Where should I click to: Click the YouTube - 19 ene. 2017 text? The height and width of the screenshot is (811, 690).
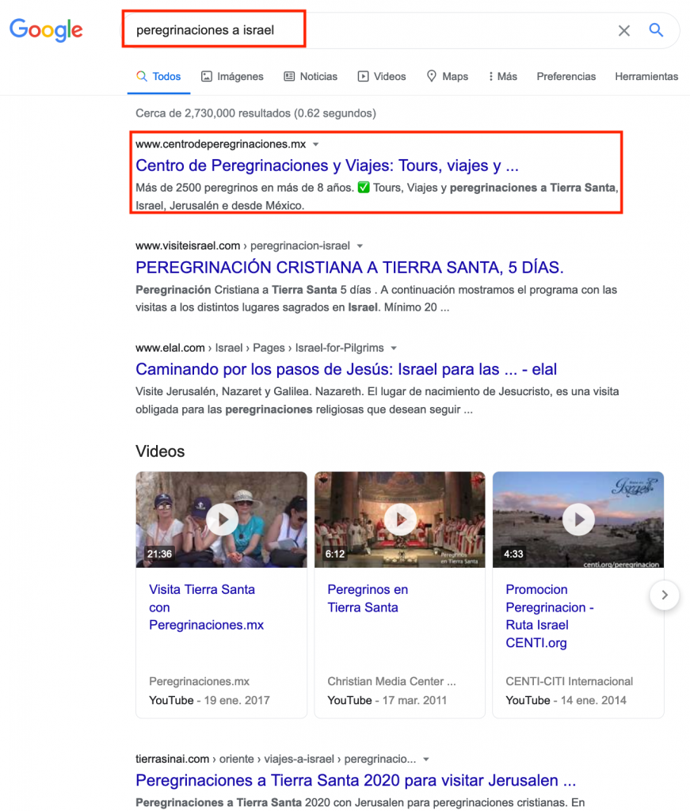pos(209,700)
